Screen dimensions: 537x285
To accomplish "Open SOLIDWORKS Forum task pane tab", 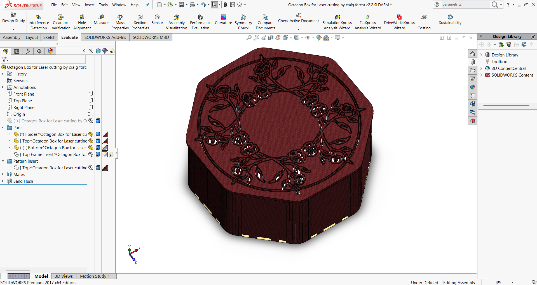I will [x=473, y=112].
